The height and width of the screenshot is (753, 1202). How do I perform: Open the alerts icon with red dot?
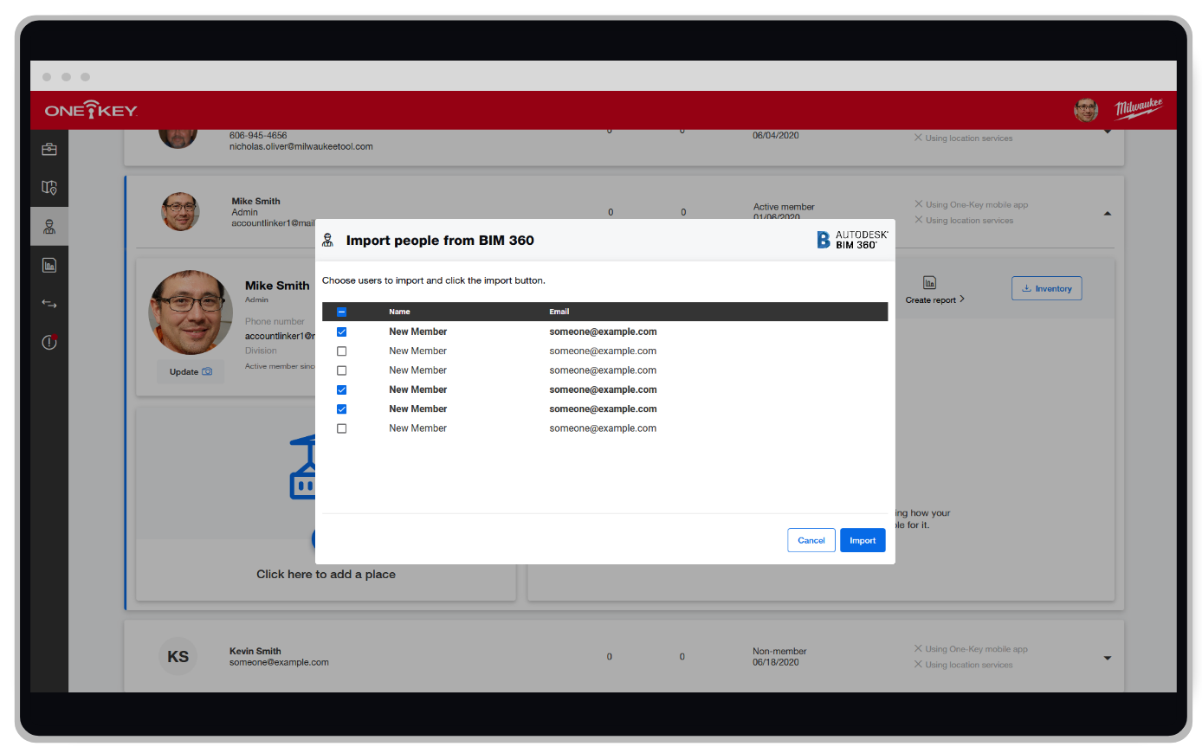coord(49,342)
